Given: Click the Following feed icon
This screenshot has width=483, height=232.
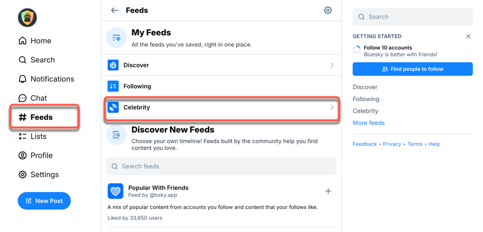Looking at the screenshot, I should coord(113,86).
